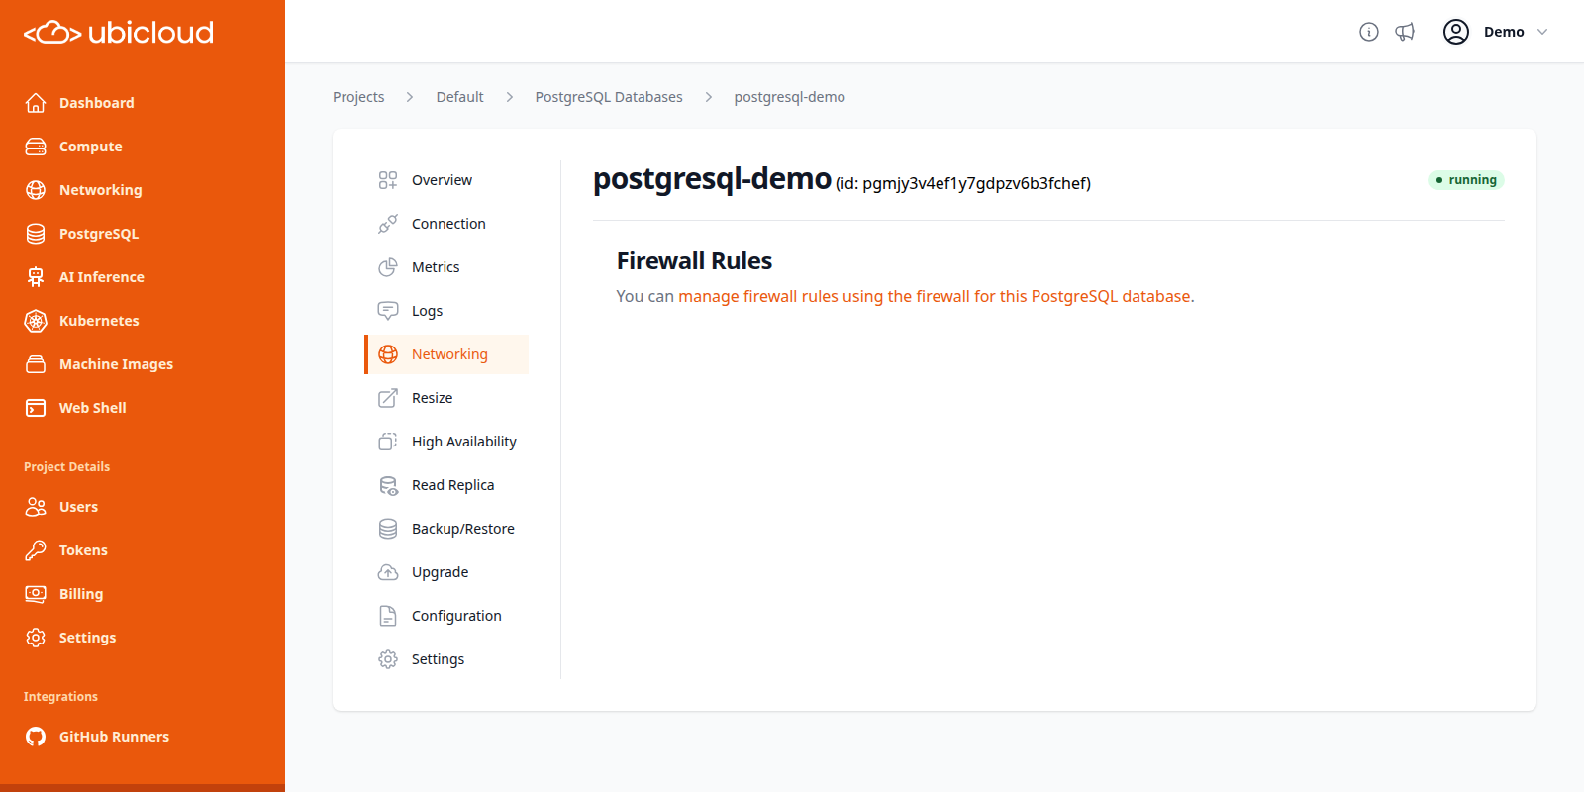The width and height of the screenshot is (1584, 792).
Task: Navigate to PostgreSQL Databases breadcrumb
Action: [x=609, y=97]
